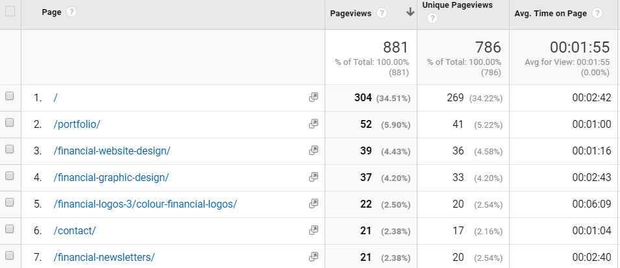Image resolution: width=620 pixels, height=268 pixels.
Task: Select the total pageviews value 881
Action: point(395,47)
